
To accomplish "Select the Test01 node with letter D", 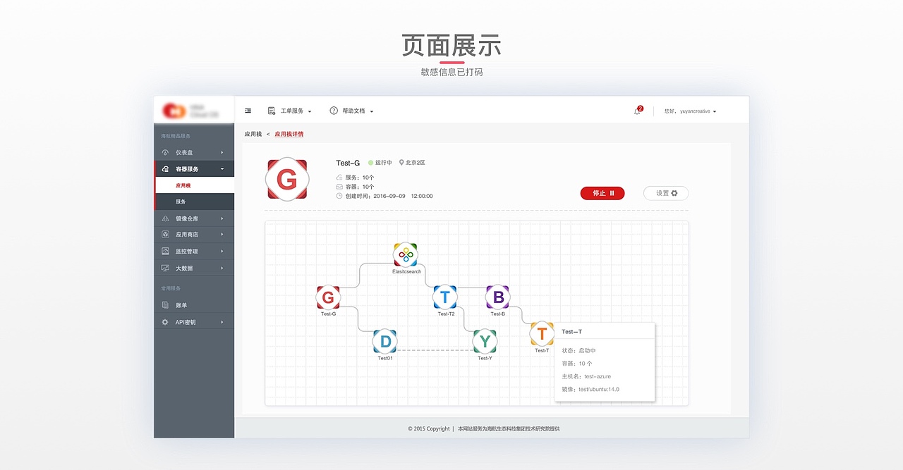I will (x=385, y=342).
